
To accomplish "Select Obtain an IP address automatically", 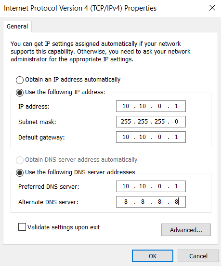I will click(20, 80).
